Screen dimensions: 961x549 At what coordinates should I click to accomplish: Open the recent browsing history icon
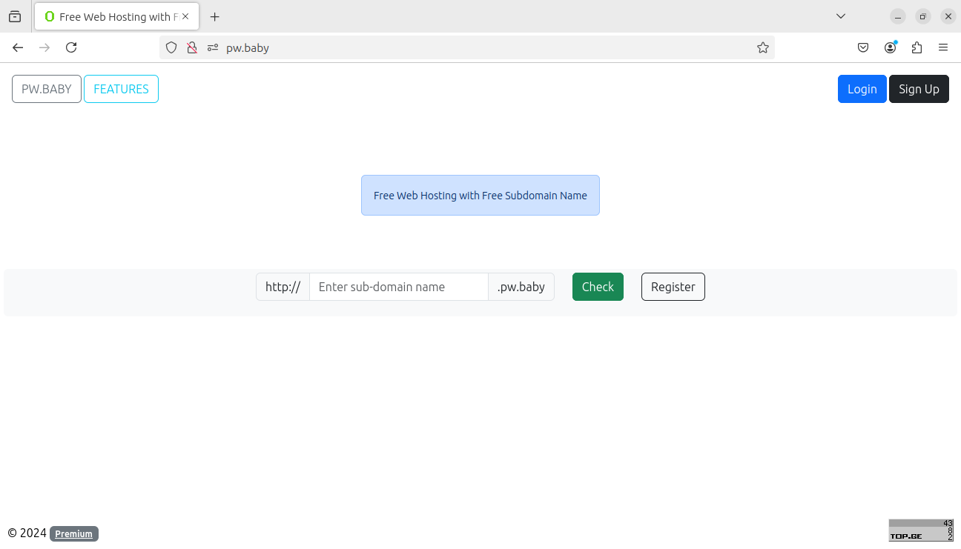[15, 16]
